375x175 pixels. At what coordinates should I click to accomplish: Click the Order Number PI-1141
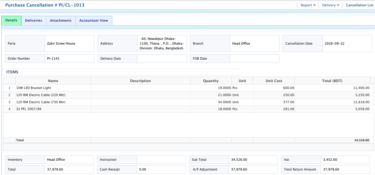tap(53, 59)
